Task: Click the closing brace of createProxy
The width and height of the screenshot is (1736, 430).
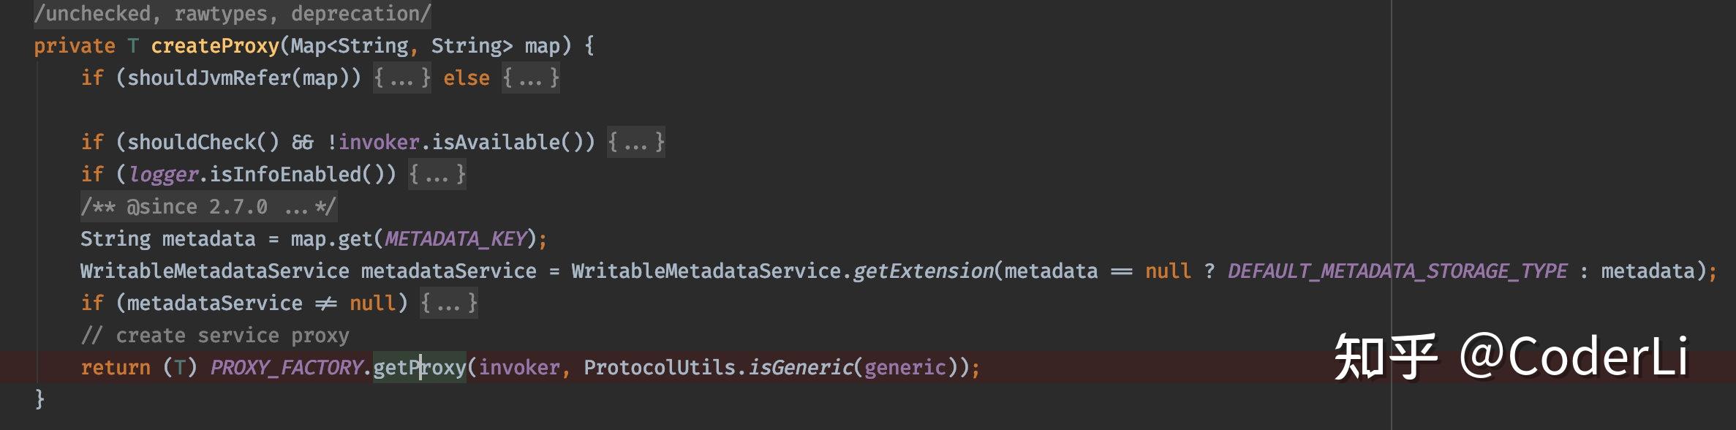Action: pyautogui.click(x=39, y=399)
